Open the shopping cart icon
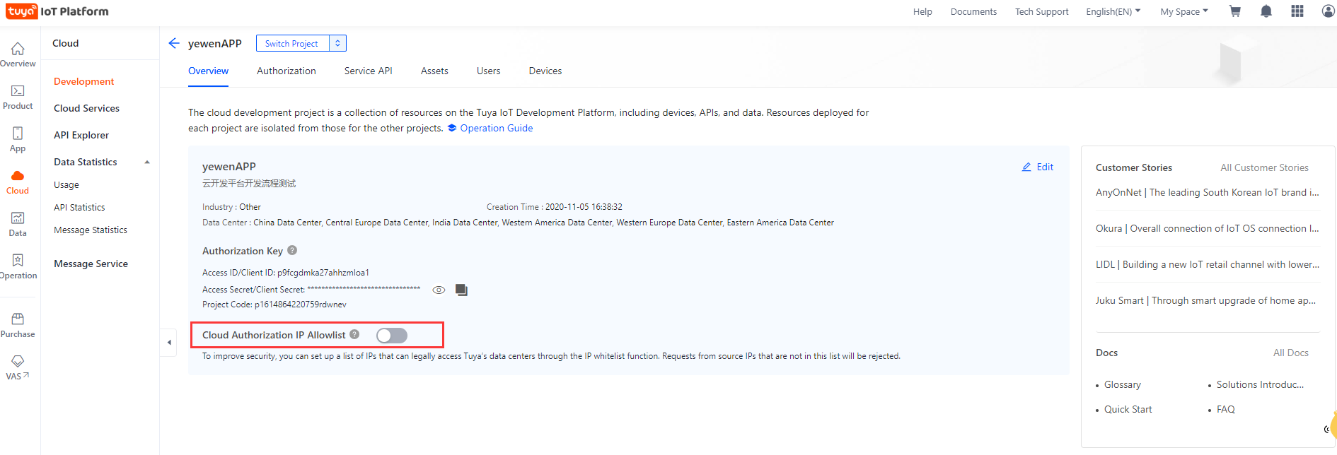Viewport: 1337px width, 455px height. click(x=1235, y=11)
